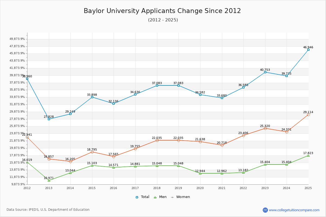Click the green triangle Men legend marker
Image resolution: width=326 pixels, height=217 pixels.
[x=155, y=197]
